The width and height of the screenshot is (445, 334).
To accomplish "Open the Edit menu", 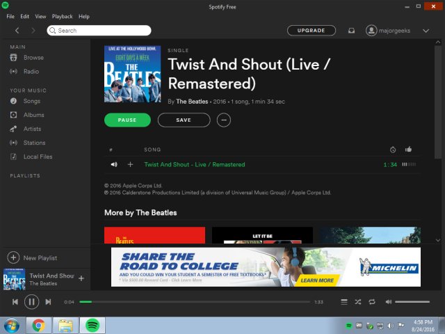I will (25, 17).
